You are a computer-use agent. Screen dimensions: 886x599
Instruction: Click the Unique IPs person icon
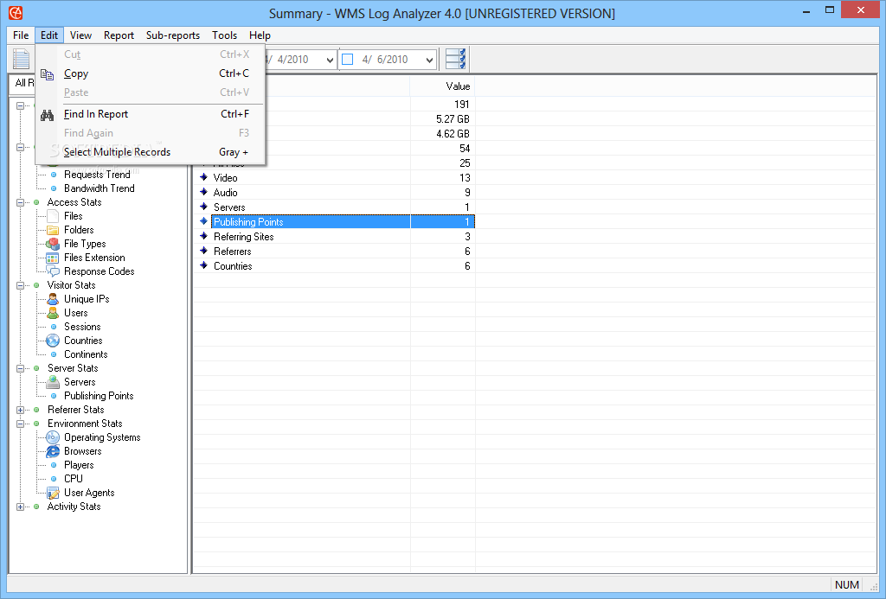click(53, 299)
